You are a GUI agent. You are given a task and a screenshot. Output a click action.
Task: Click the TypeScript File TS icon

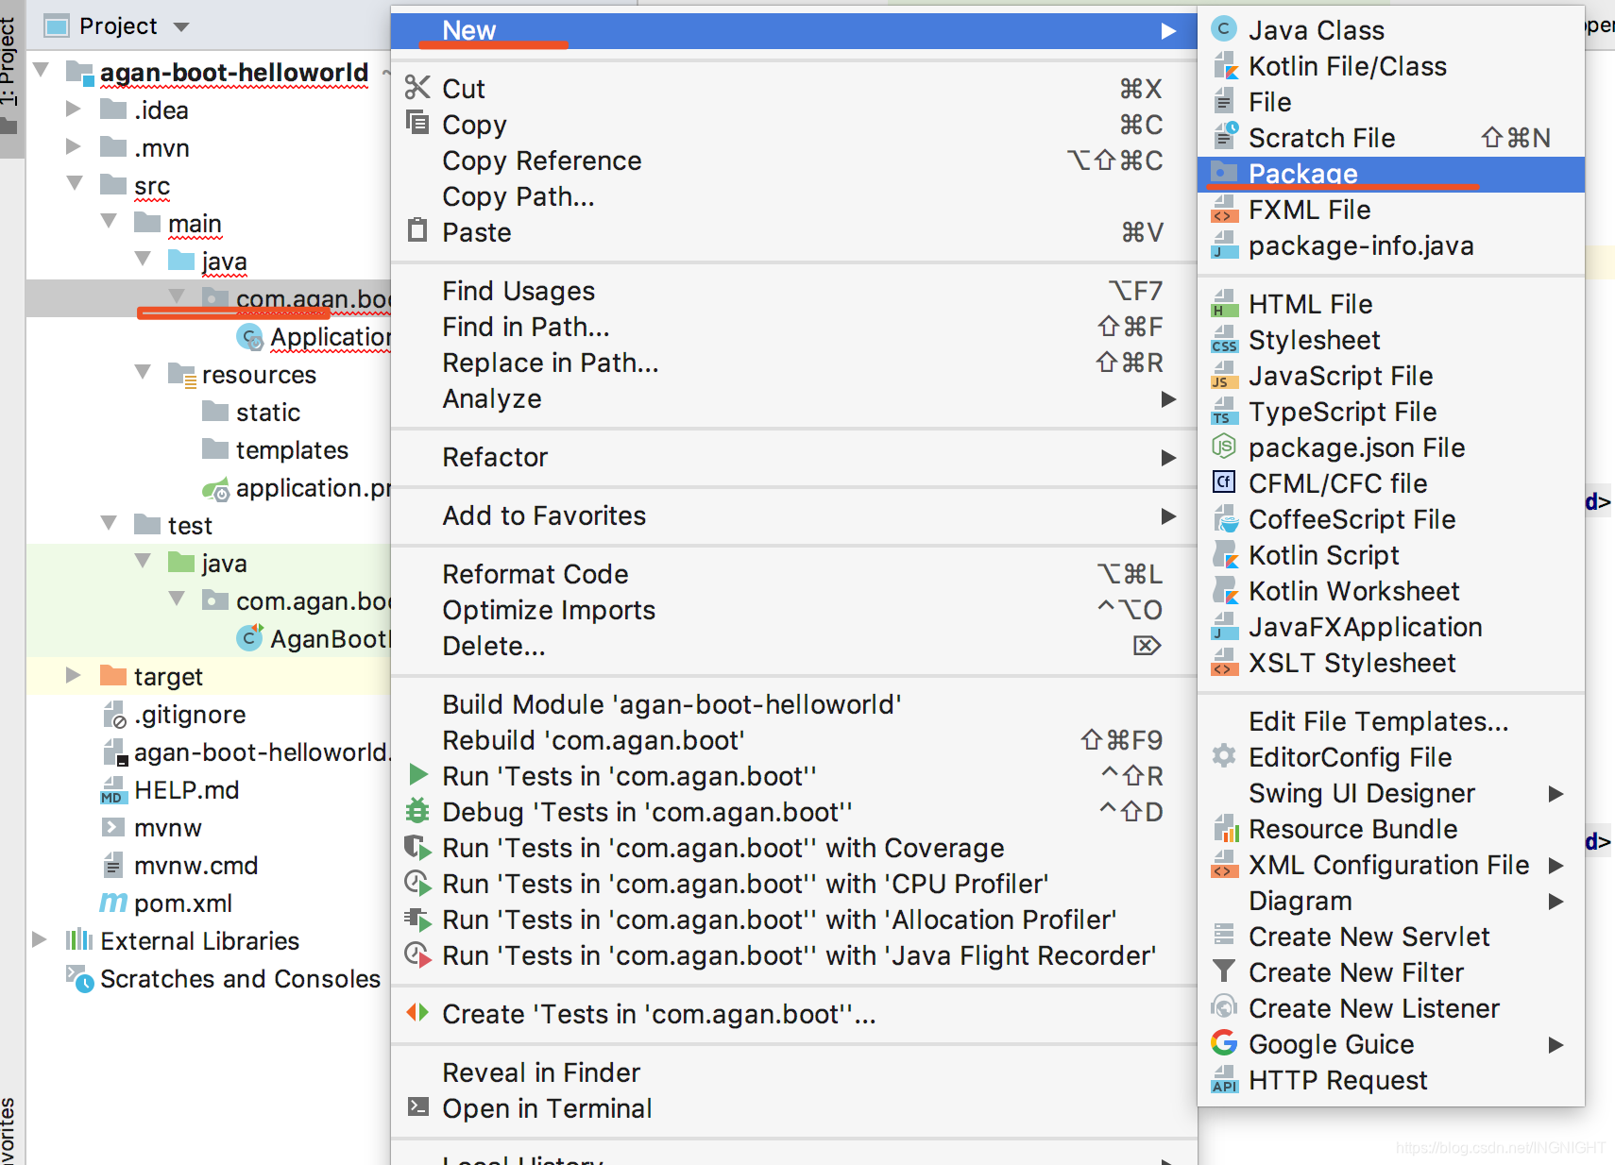coord(1224,412)
